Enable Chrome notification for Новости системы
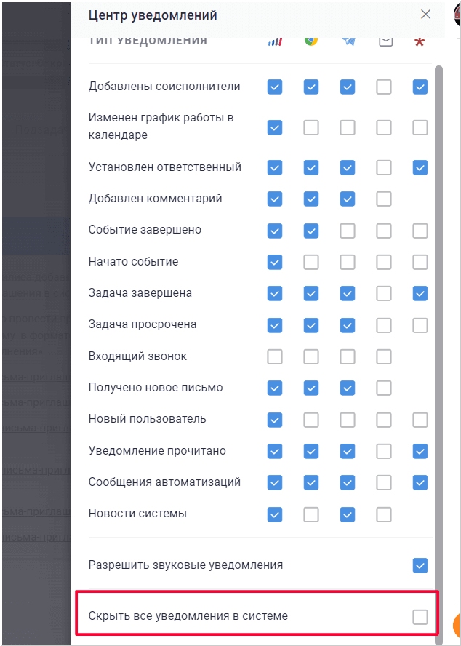The image size is (461, 646). pos(311,514)
